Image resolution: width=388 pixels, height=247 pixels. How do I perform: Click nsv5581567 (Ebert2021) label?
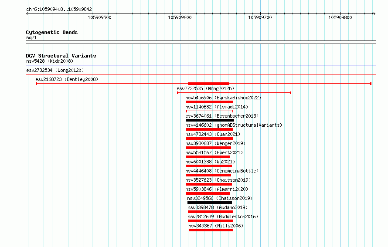click(214, 152)
